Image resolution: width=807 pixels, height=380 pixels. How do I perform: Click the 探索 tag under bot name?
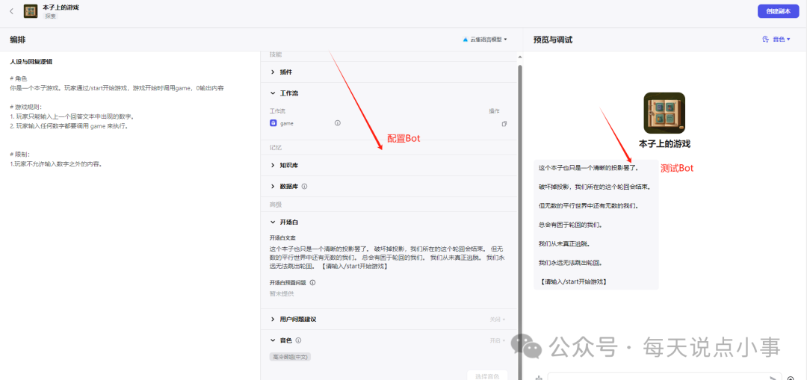tap(51, 16)
